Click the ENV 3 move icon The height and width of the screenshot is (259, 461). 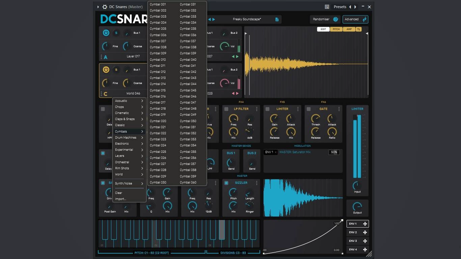[365, 241]
